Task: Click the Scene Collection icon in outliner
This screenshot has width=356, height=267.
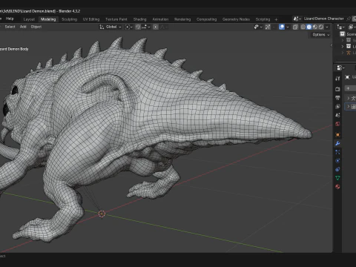Action: [x=343, y=34]
